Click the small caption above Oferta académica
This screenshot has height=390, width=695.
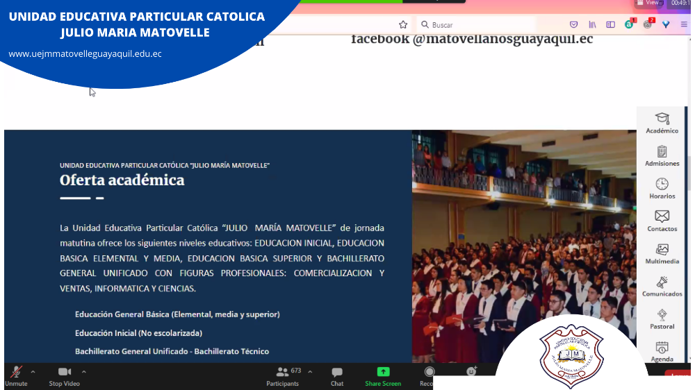click(165, 166)
